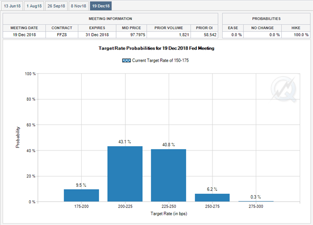The image size is (313, 225).
Task: Click the 40 % y-axis tick label
Action: click(31, 150)
